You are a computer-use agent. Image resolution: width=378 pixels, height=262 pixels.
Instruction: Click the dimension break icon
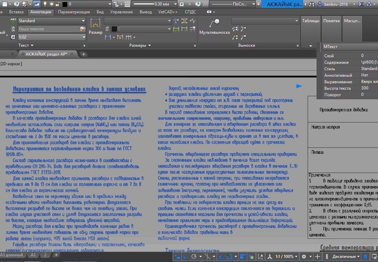[176, 21]
